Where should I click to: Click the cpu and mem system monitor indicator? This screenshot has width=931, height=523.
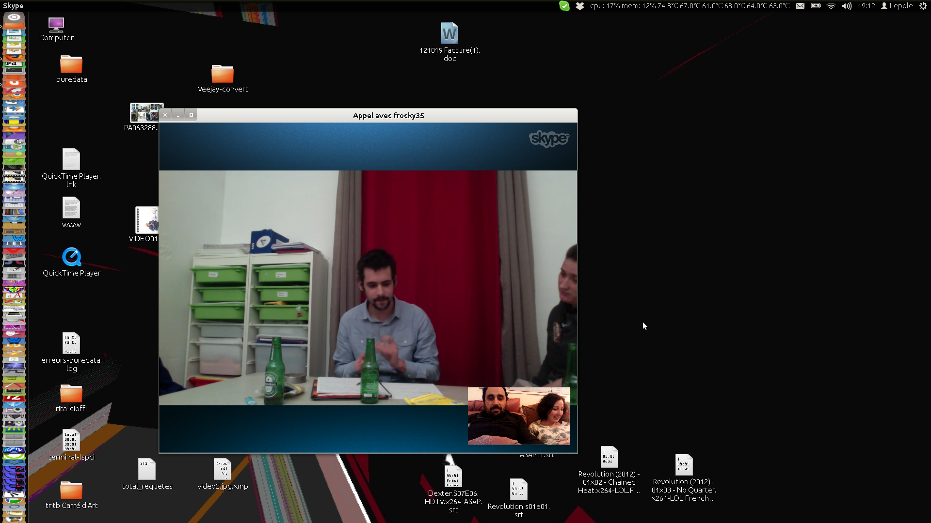(690, 6)
